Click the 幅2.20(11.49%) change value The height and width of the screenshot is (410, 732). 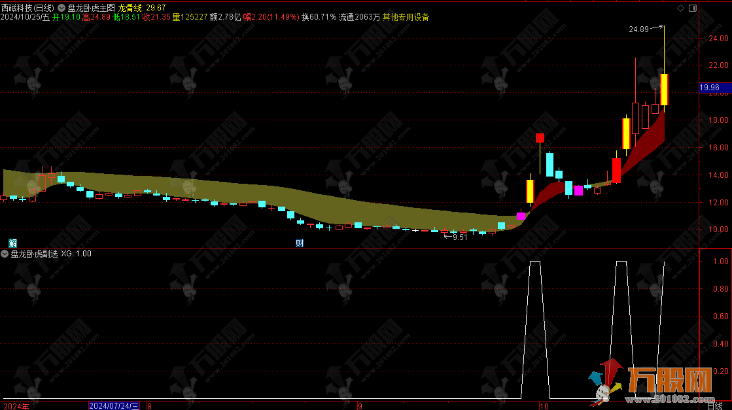[271, 17]
